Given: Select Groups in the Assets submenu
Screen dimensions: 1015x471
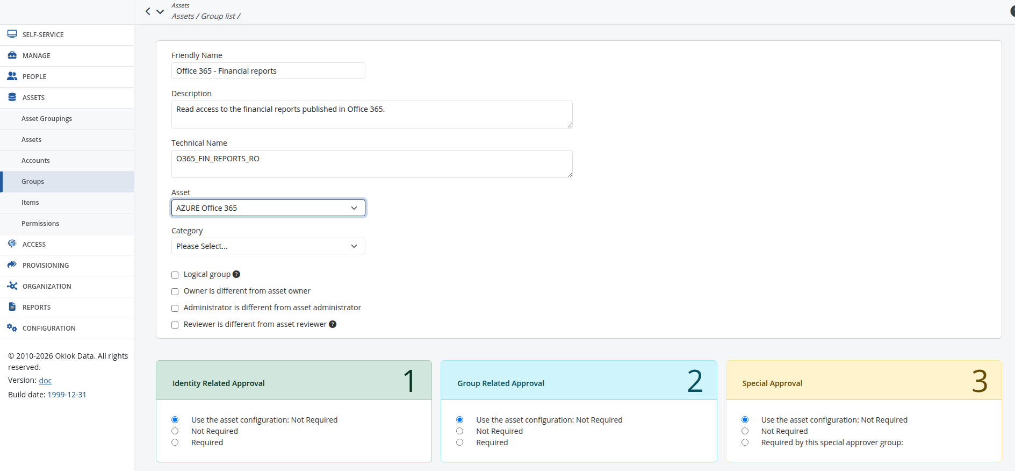Looking at the screenshot, I should pyautogui.click(x=67, y=182).
